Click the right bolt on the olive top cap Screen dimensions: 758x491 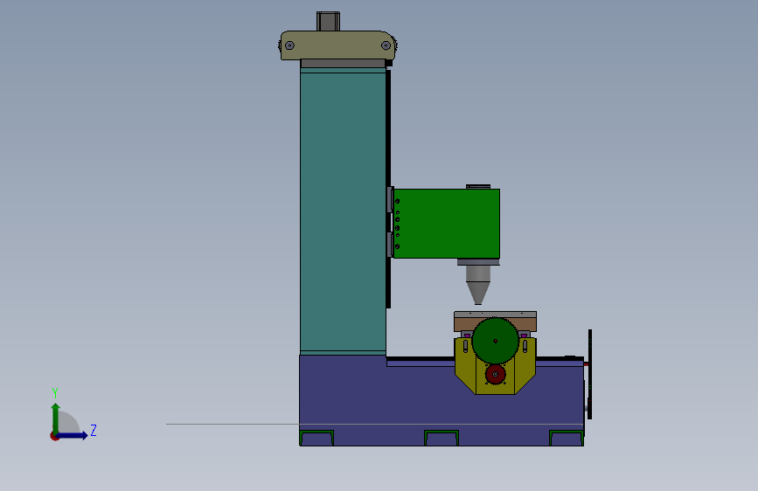pos(386,45)
